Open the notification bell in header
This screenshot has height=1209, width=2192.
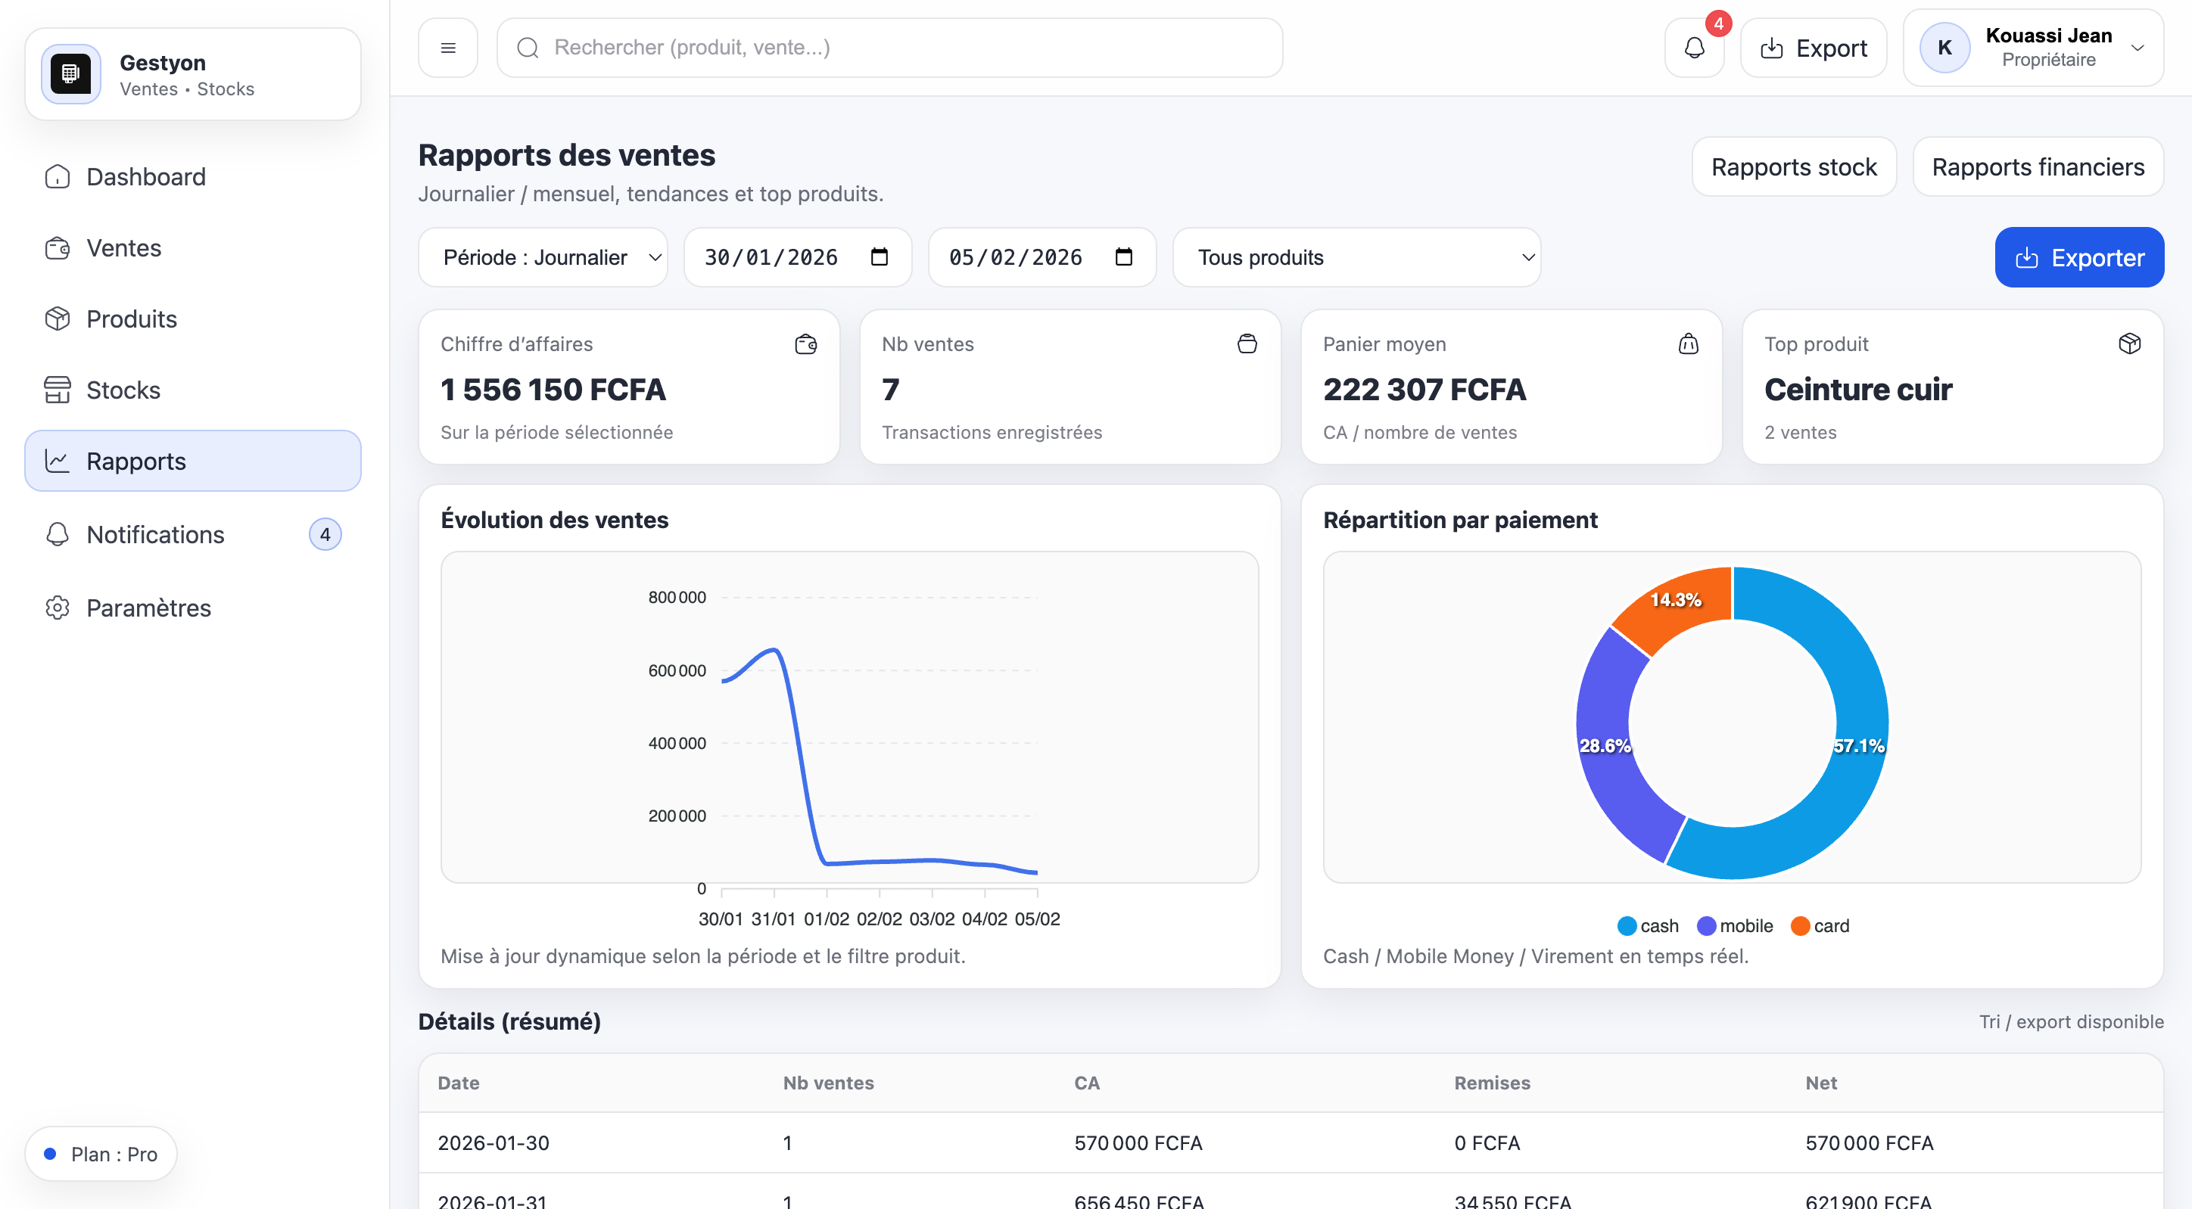tap(1693, 48)
